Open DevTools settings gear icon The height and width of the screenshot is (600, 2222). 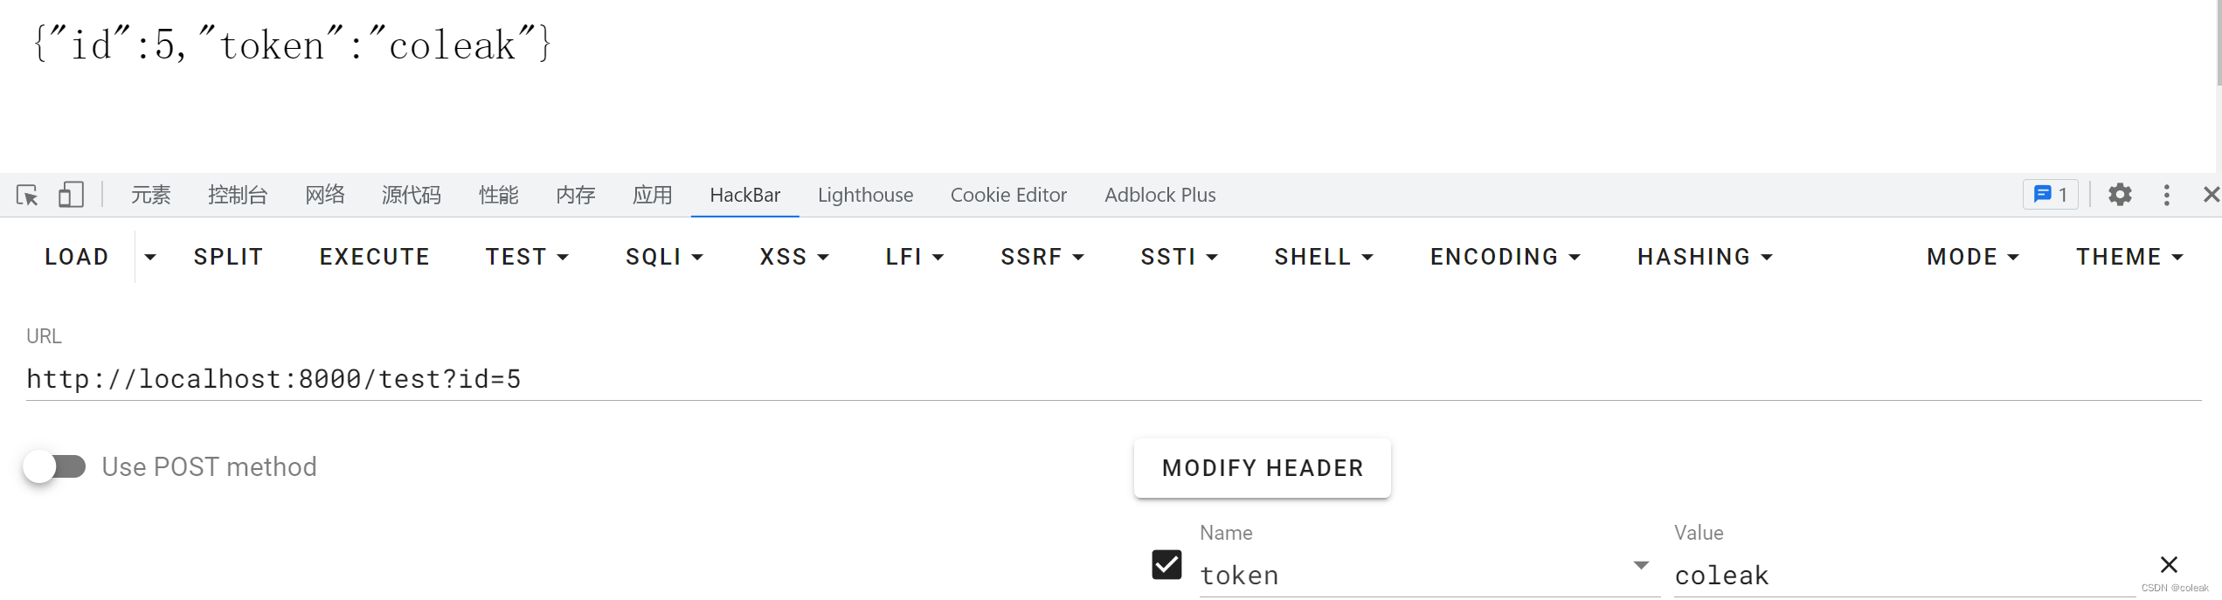pyautogui.click(x=2120, y=195)
